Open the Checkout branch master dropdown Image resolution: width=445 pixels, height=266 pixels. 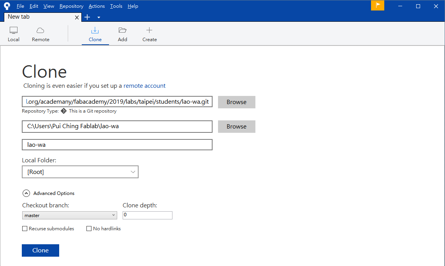[x=70, y=215]
